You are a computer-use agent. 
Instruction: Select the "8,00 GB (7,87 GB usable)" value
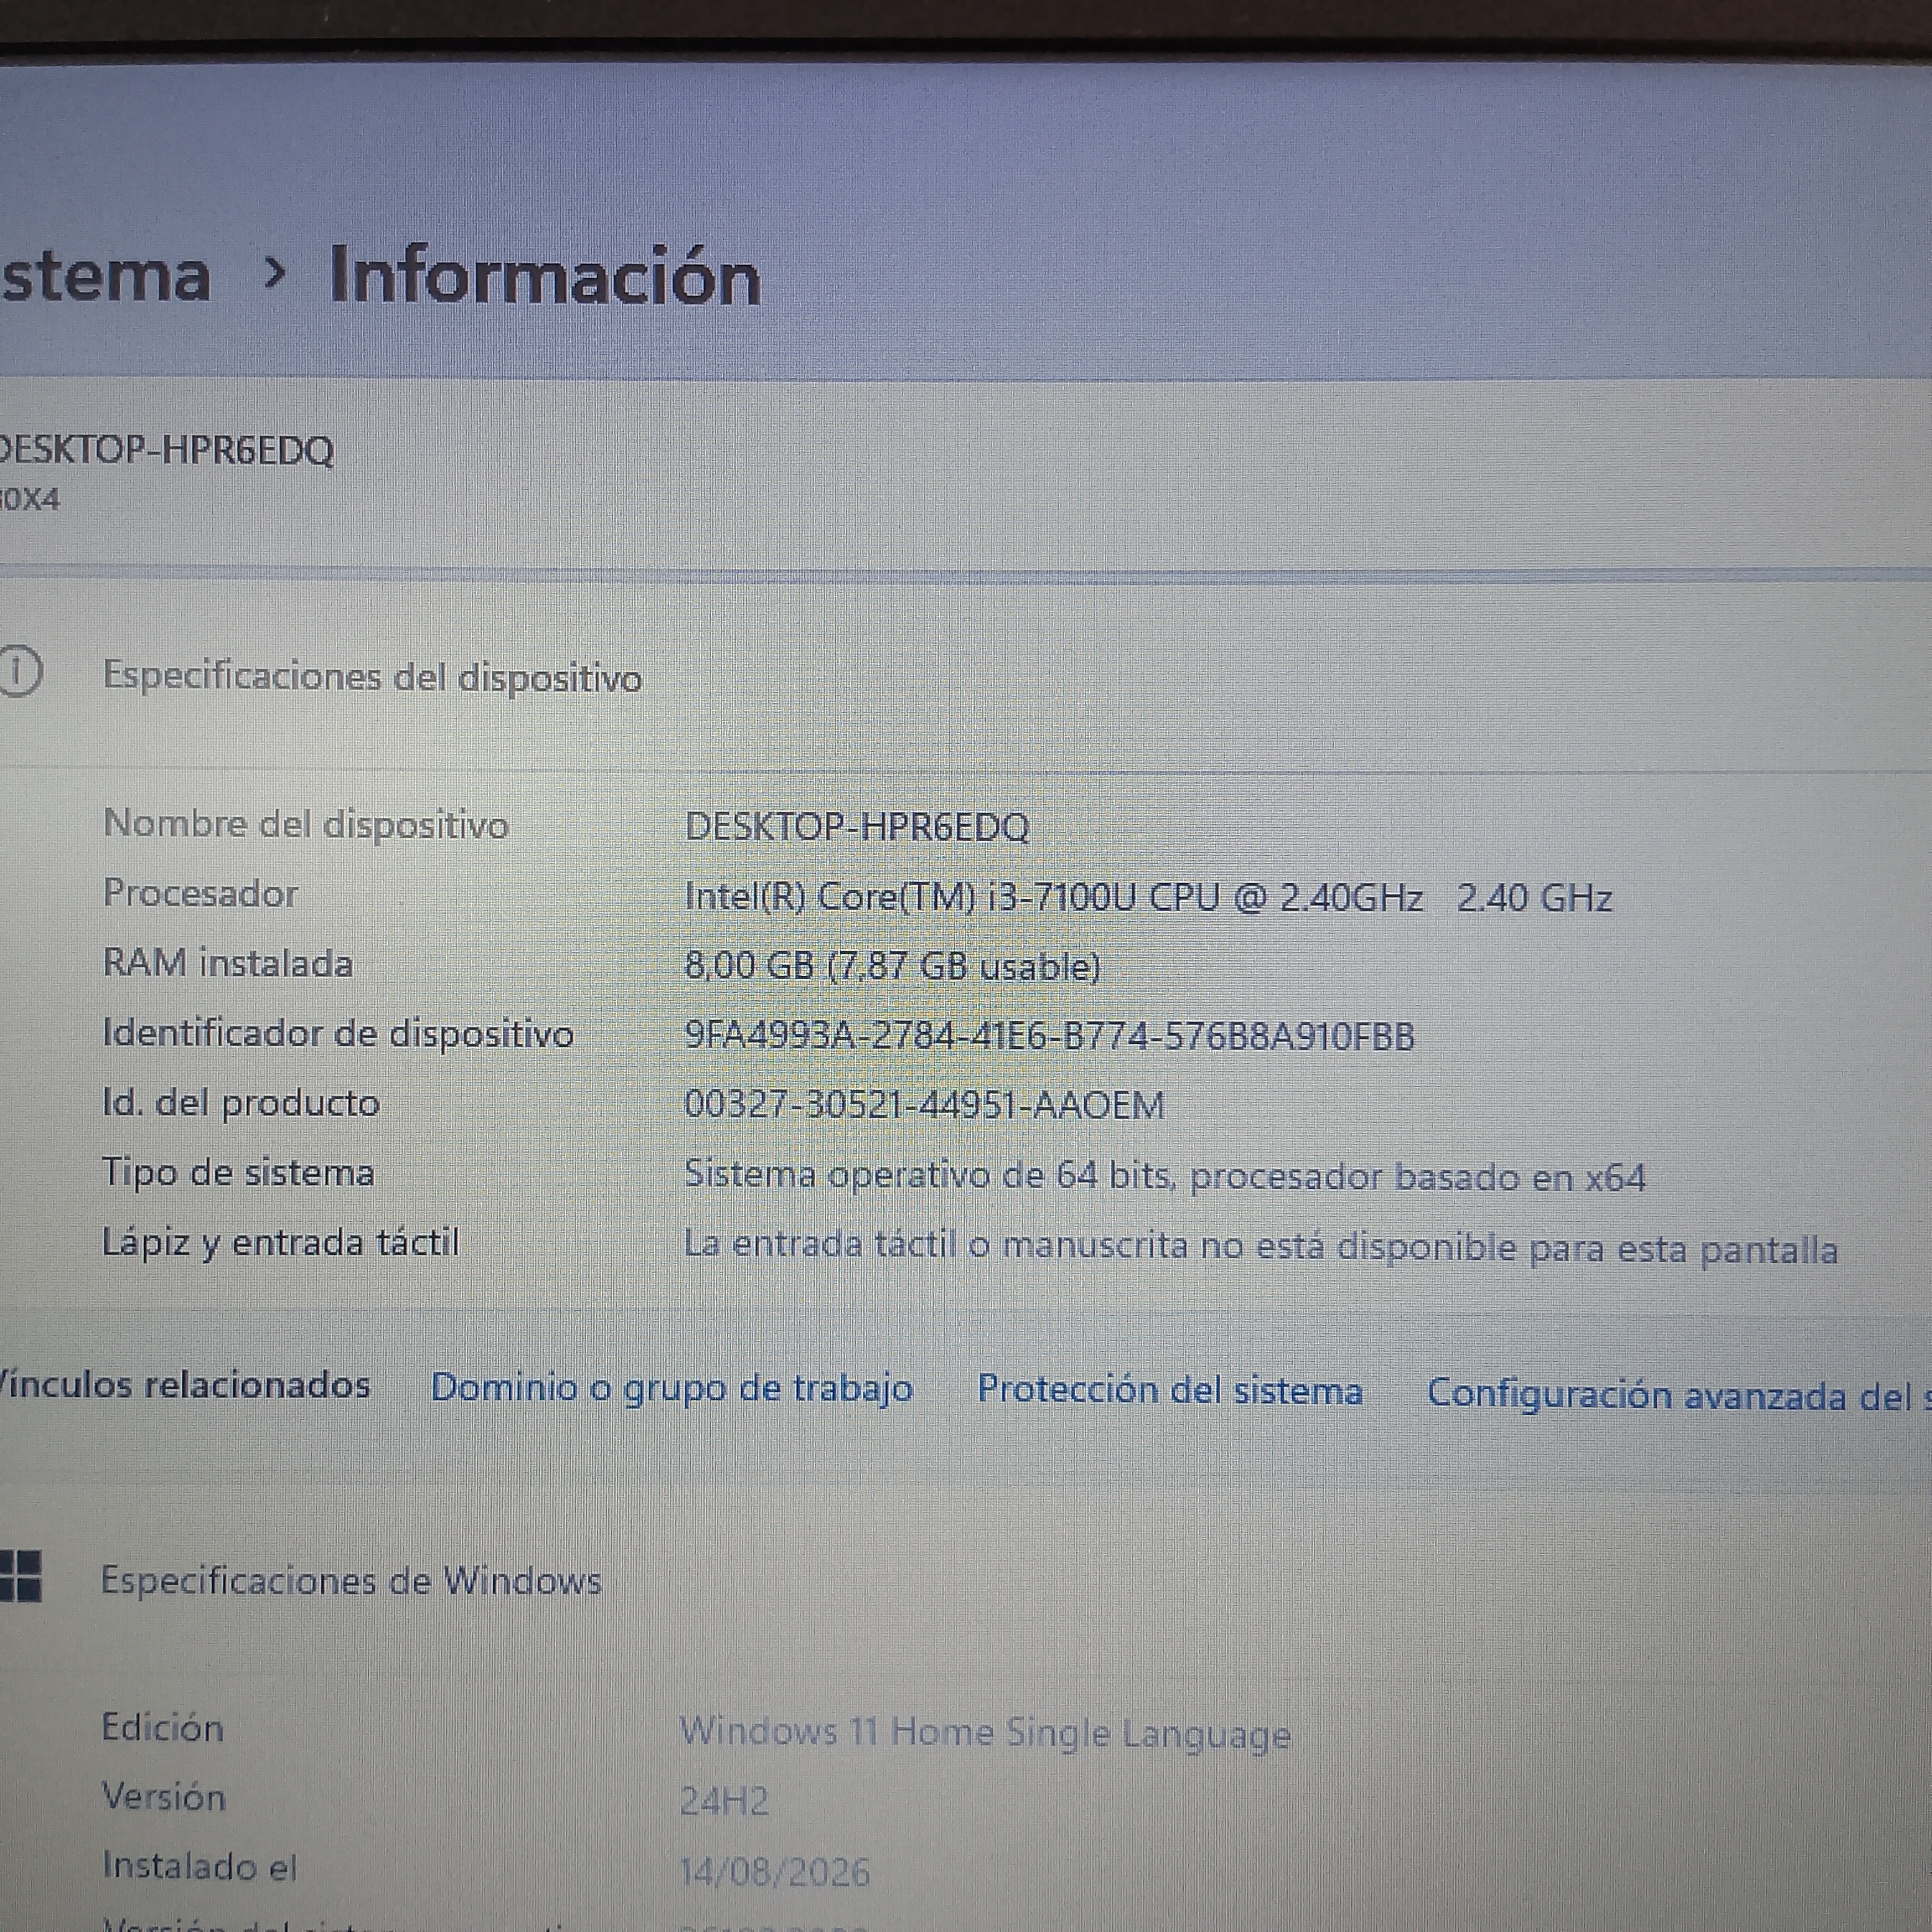(893, 966)
